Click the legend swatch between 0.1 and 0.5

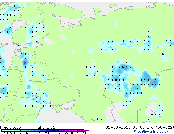pyautogui.click(x=5, y=130)
